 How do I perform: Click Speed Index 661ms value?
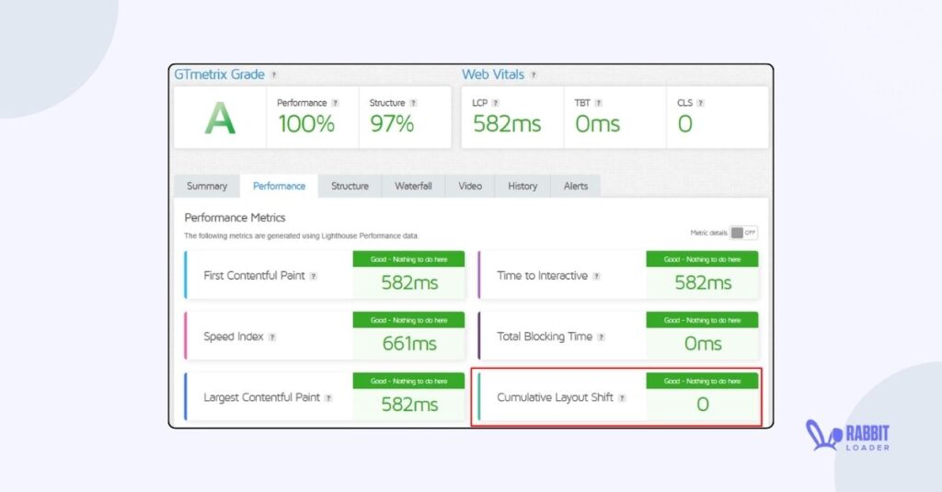coord(409,344)
